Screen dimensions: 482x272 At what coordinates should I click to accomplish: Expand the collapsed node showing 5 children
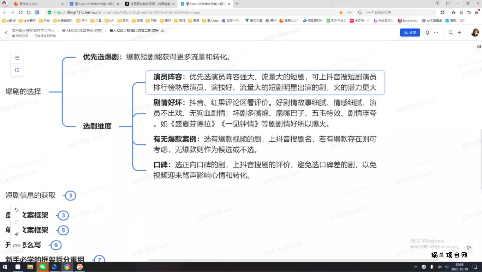[63, 230]
